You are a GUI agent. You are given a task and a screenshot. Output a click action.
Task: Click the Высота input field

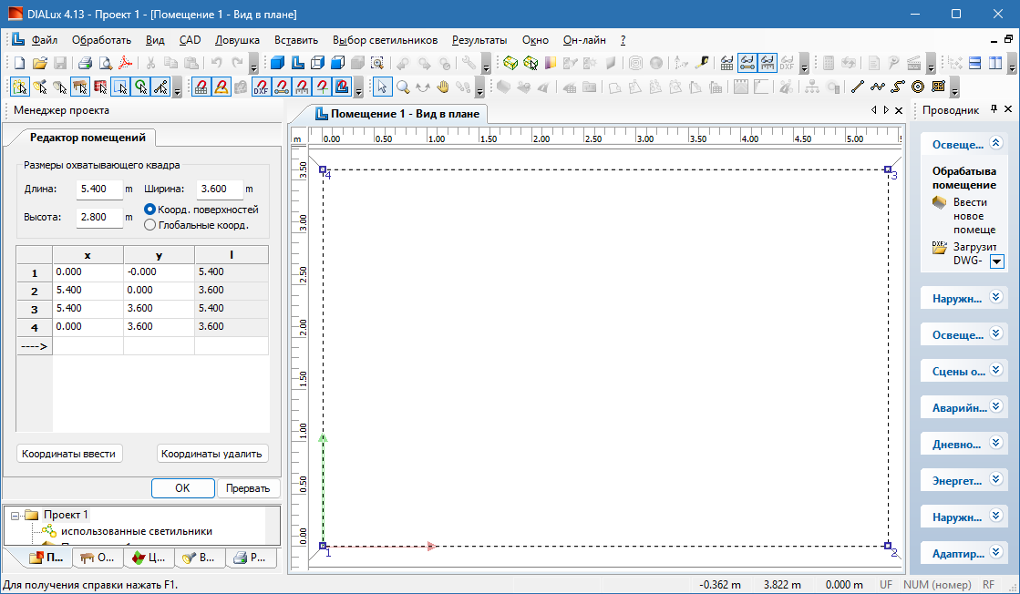click(x=99, y=217)
